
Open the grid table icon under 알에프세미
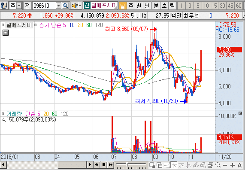[6, 33]
